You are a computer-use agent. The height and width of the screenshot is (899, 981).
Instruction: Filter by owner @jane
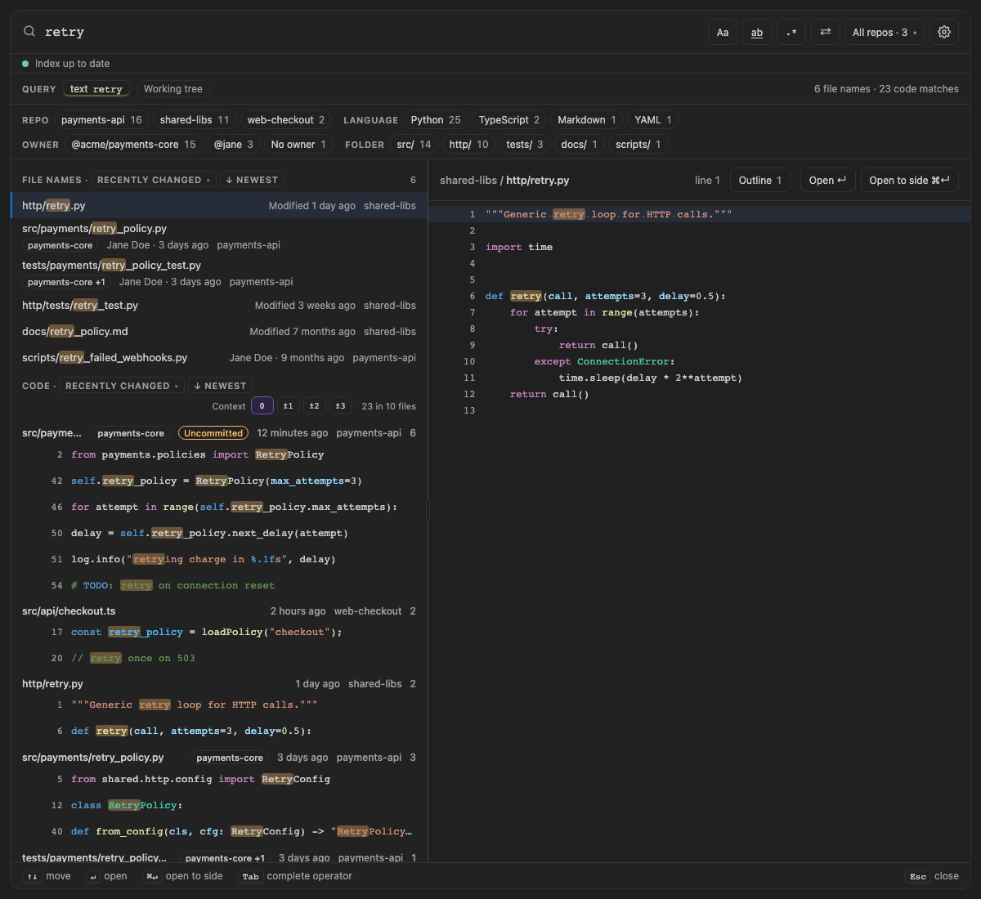pos(234,145)
